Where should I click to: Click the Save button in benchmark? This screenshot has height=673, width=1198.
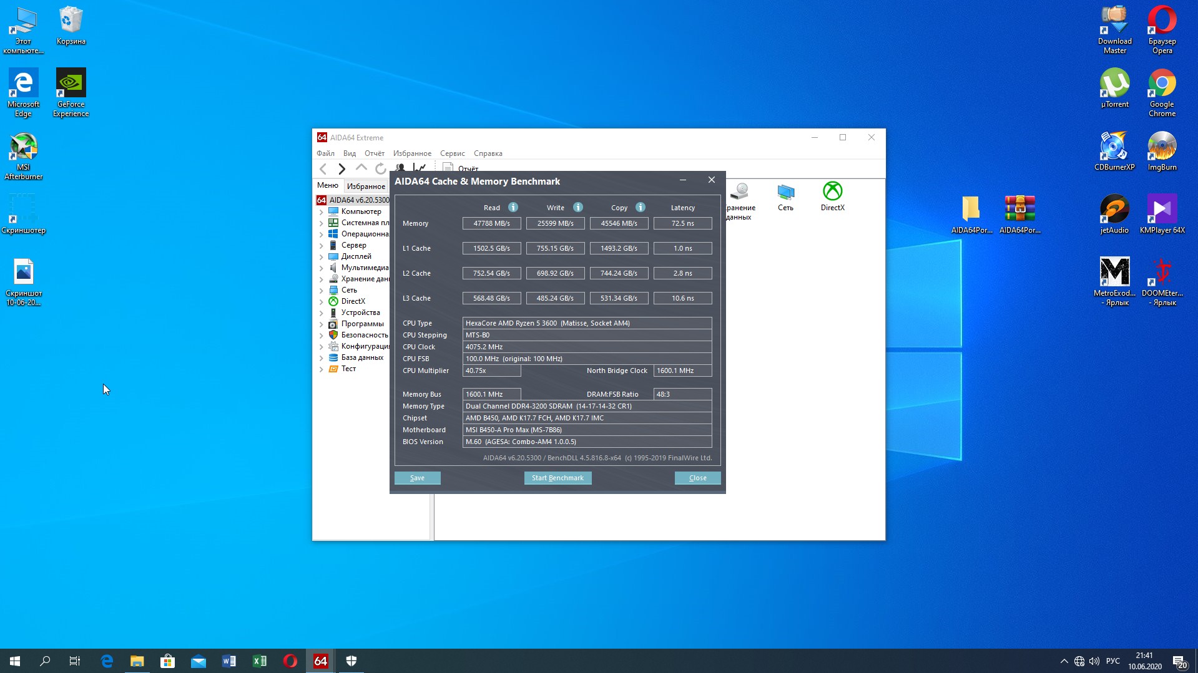[417, 478]
